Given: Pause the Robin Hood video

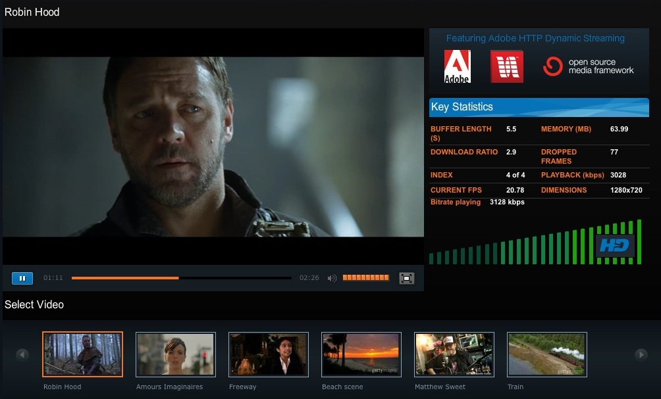Looking at the screenshot, I should coord(22,278).
